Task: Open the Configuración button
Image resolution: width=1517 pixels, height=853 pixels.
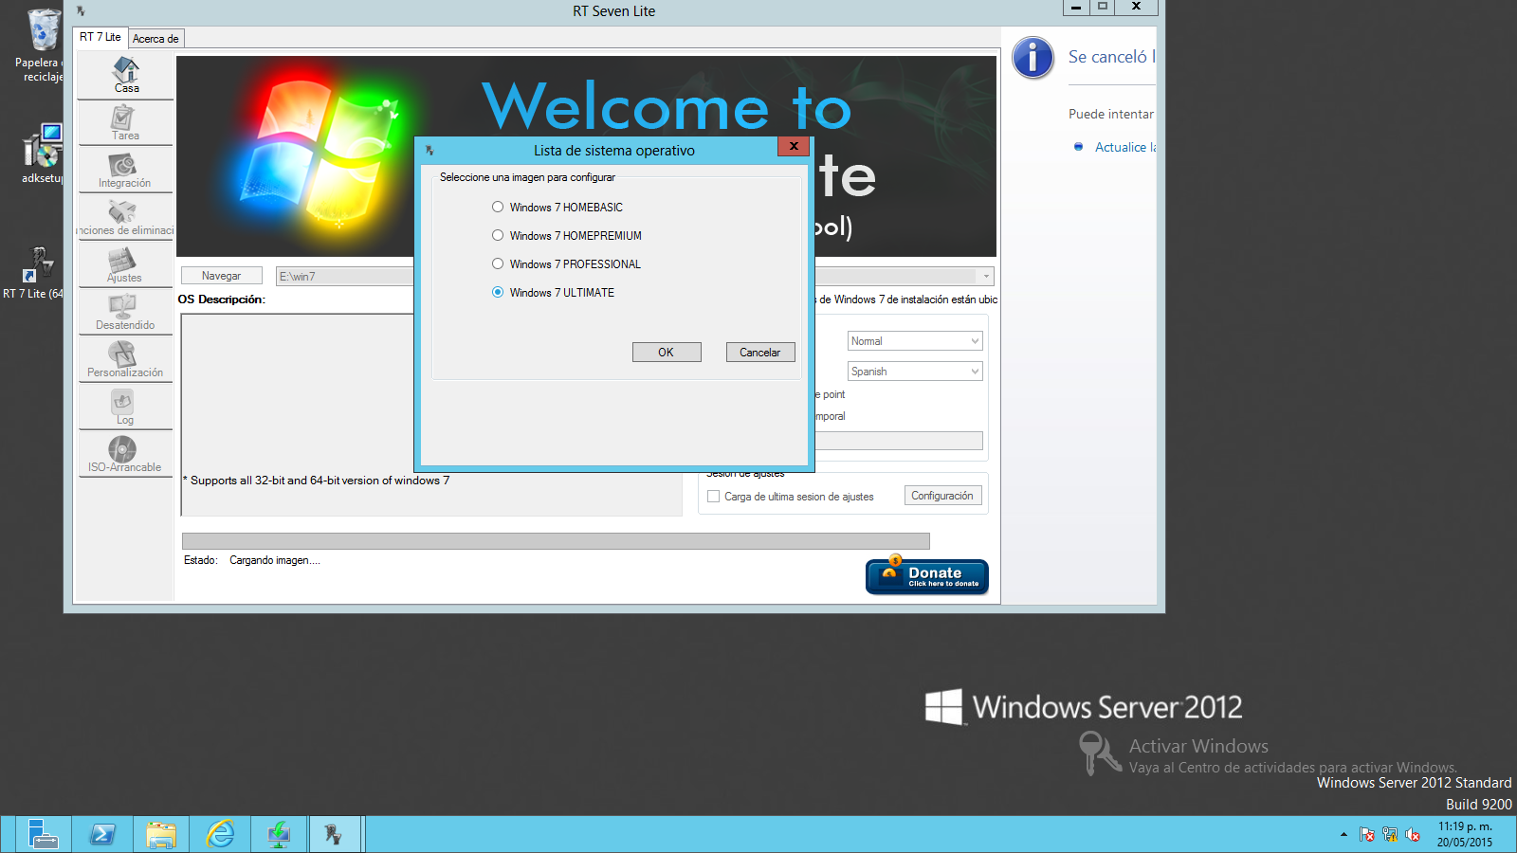Action: tap(942, 496)
